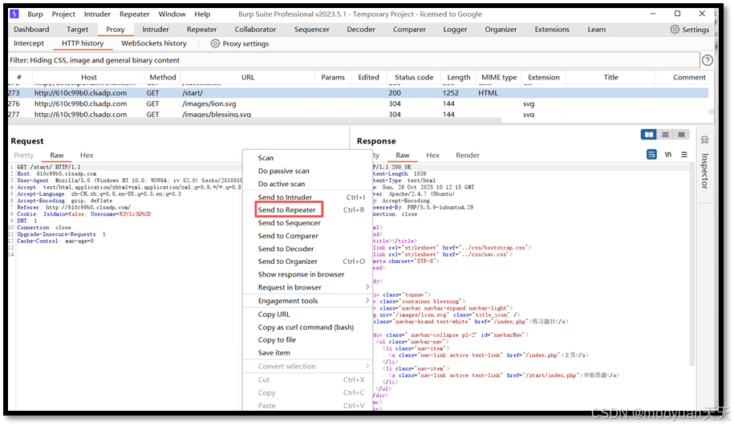Viewport: 734px width, 426px height.
Task: Expand Engagement tools submenu
Action: [x=307, y=301]
